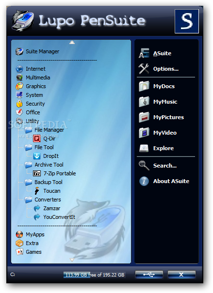The width and height of the screenshot is (213, 293).
Task: Expand the Graphics category label
Action: (36, 86)
